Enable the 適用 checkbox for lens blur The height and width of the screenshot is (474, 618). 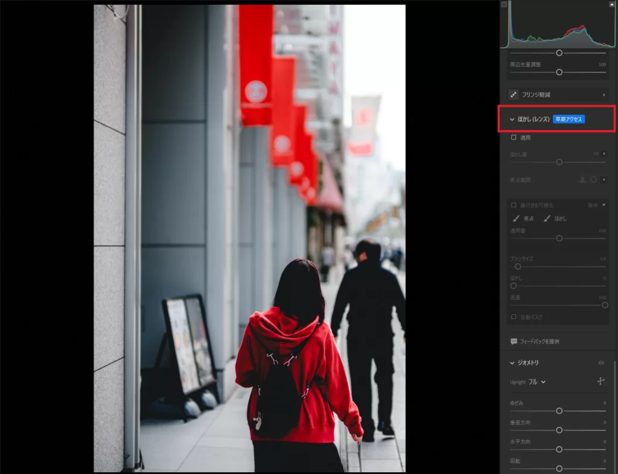point(514,137)
